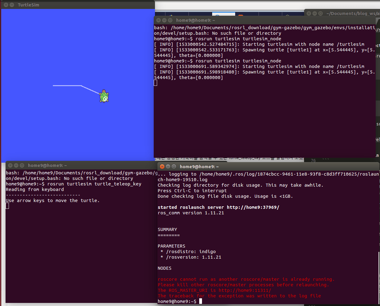The height and width of the screenshot is (306, 380).
Task: Click '/rosdistro: indigo' parameter line
Action: (x=188, y=252)
